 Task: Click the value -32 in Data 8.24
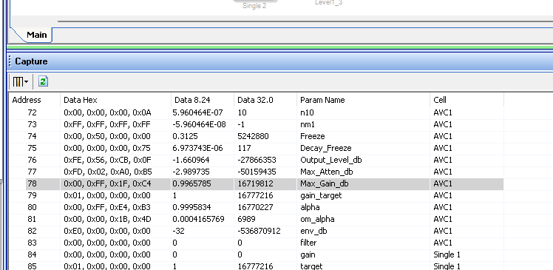click(178, 231)
